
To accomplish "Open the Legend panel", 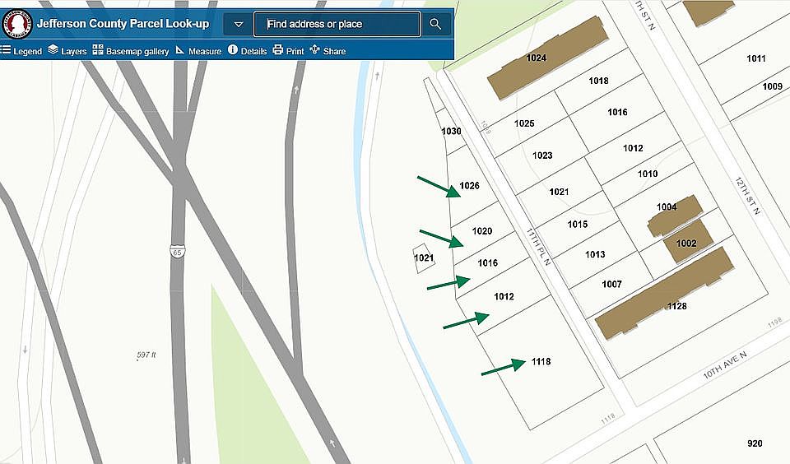I will point(21,51).
